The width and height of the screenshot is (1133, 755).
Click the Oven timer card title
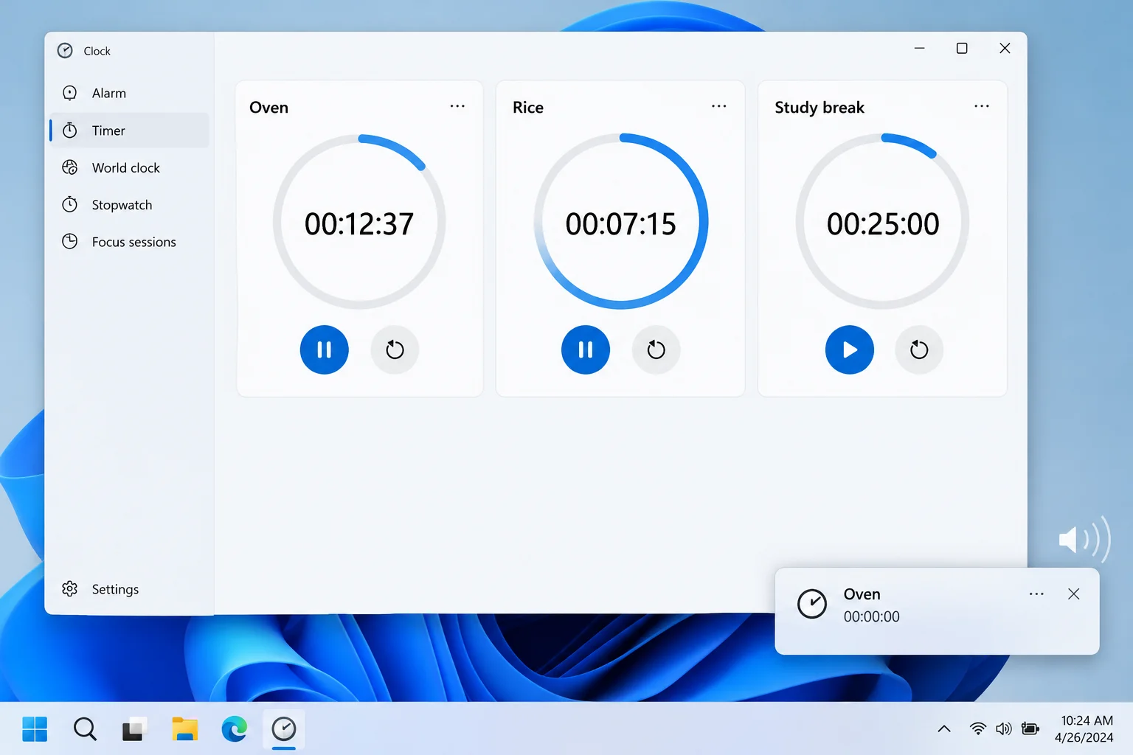[268, 108]
